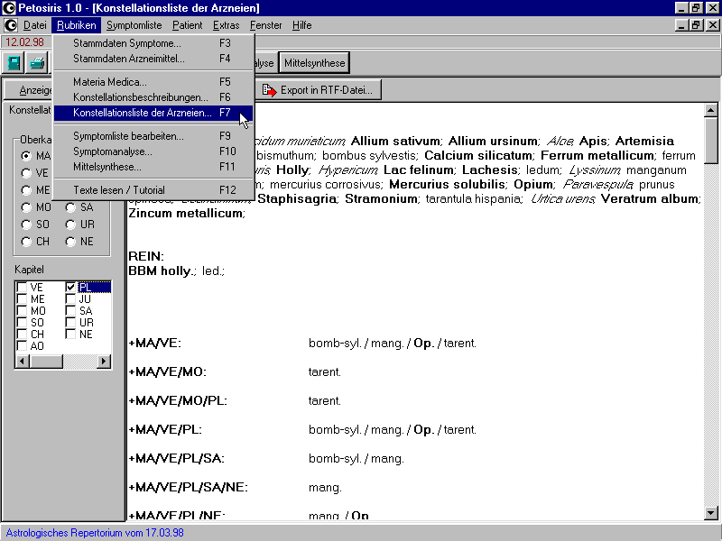Image resolution: width=722 pixels, height=541 pixels.
Task: Open the Fenster menu
Action: [265, 25]
